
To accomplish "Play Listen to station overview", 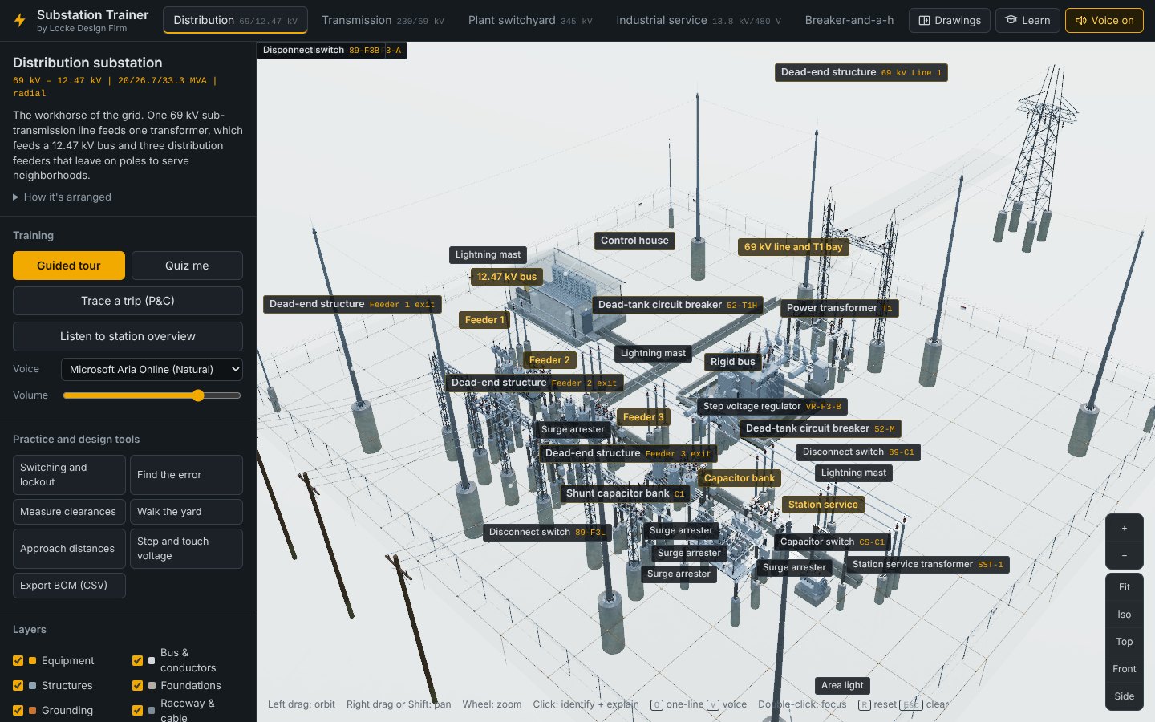I will [x=128, y=336].
